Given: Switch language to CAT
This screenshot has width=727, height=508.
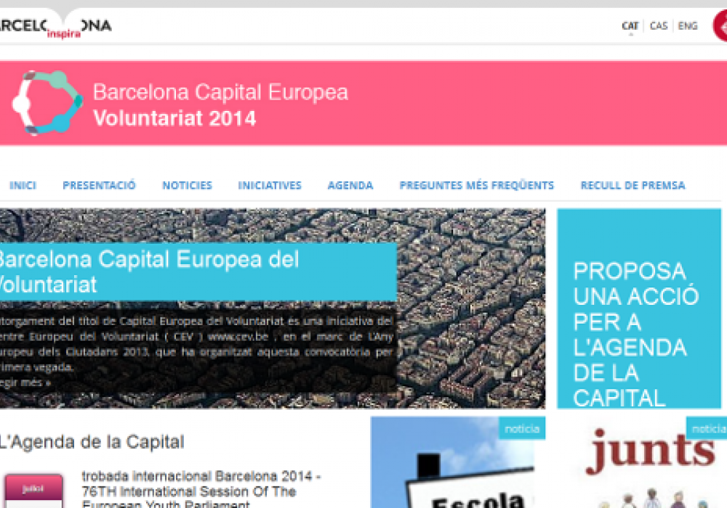Looking at the screenshot, I should (x=630, y=26).
